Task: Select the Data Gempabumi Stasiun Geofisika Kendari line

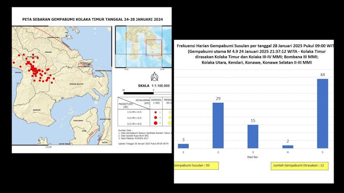Action: tap(145, 133)
